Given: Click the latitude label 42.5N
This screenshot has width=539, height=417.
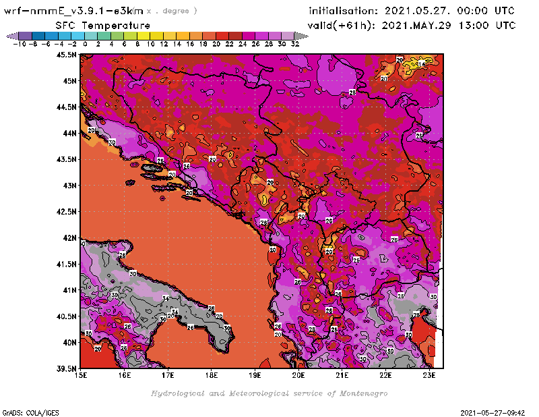Looking at the screenshot, I should click(66, 212).
